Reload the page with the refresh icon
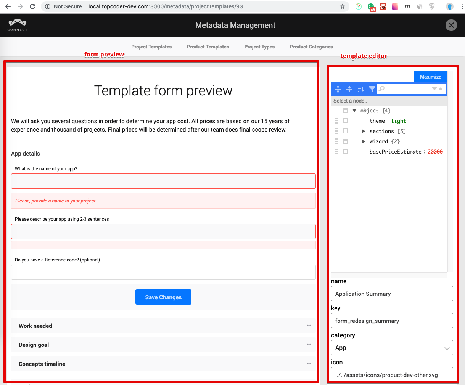 tap(32, 6)
